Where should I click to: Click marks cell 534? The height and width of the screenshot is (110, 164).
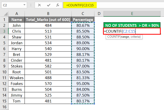coord(48,43)
